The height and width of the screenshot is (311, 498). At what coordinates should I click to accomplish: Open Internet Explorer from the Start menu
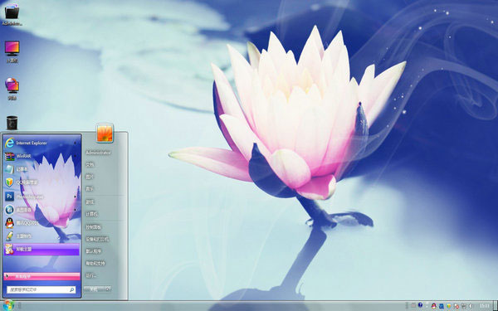coord(42,143)
